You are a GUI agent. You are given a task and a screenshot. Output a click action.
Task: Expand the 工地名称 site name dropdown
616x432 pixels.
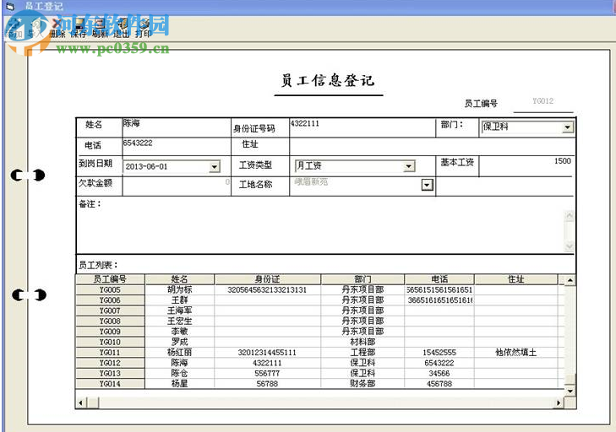tap(427, 185)
